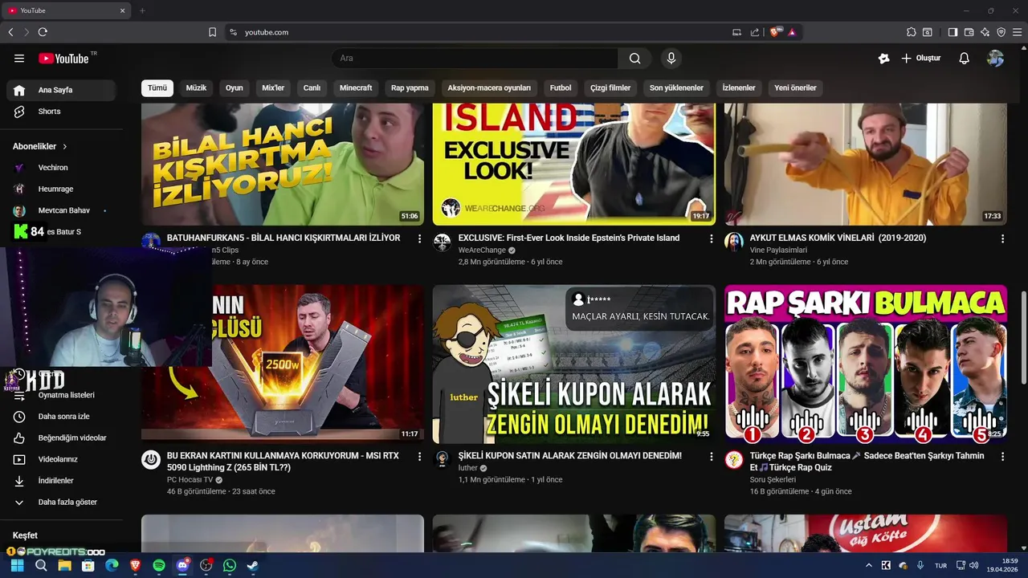
Task: Select the Rap yapma filter chip
Action: click(410, 88)
